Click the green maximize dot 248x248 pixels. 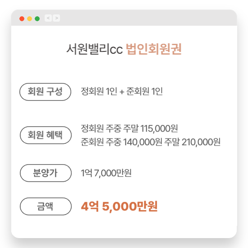(37, 18)
